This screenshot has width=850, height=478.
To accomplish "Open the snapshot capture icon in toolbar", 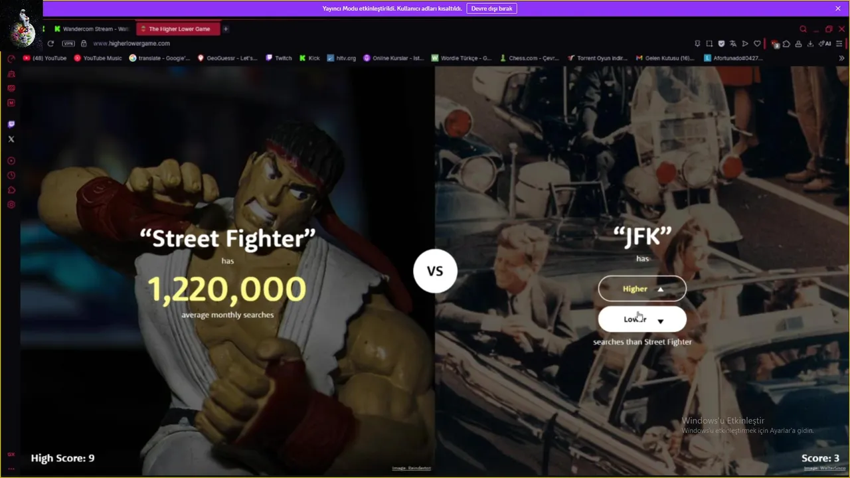I will [709, 44].
